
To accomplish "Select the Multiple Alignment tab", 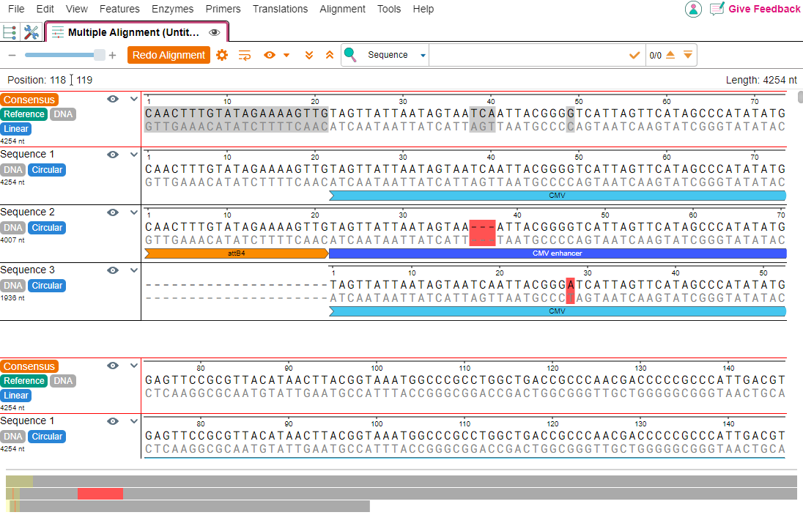I will (137, 32).
